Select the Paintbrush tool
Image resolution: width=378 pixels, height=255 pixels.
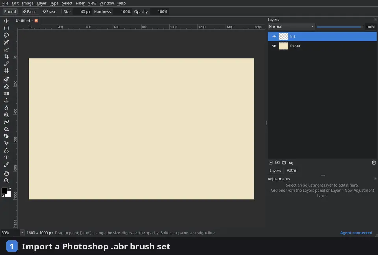[x=6, y=79]
